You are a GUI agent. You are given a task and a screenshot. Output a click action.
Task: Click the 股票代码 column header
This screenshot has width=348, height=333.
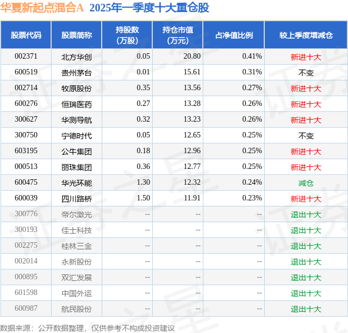(x=26, y=35)
